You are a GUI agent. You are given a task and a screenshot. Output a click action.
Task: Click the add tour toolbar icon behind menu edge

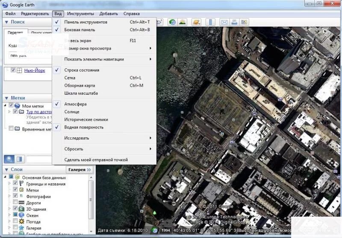(x=159, y=22)
